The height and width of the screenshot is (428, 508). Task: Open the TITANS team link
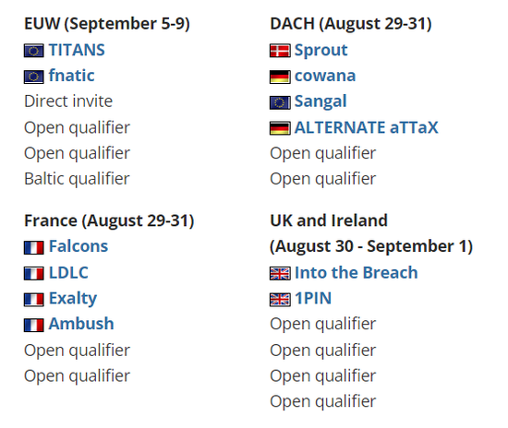pos(77,50)
